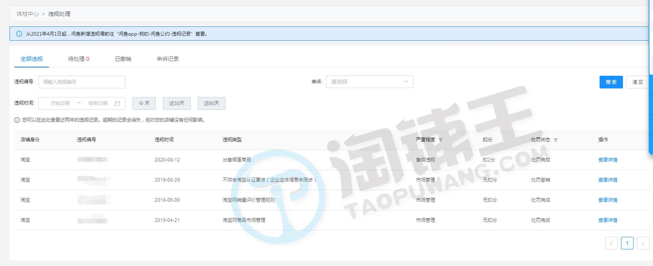Click the filter icon next to 处罚状态
The image size is (653, 266).
[555, 140]
